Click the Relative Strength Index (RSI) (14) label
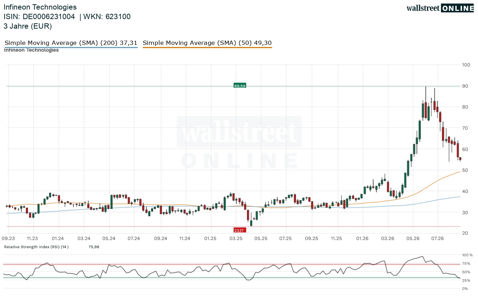Screen dimensions: 478x298 click(x=36, y=247)
